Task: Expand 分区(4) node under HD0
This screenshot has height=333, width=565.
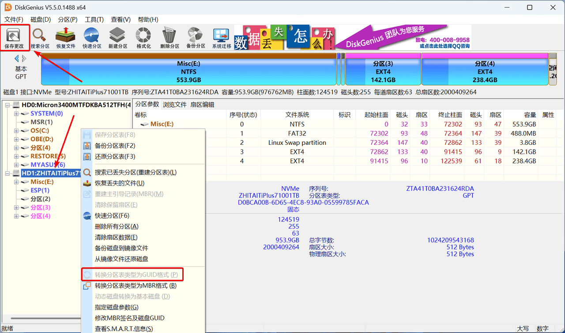Action: point(16,148)
